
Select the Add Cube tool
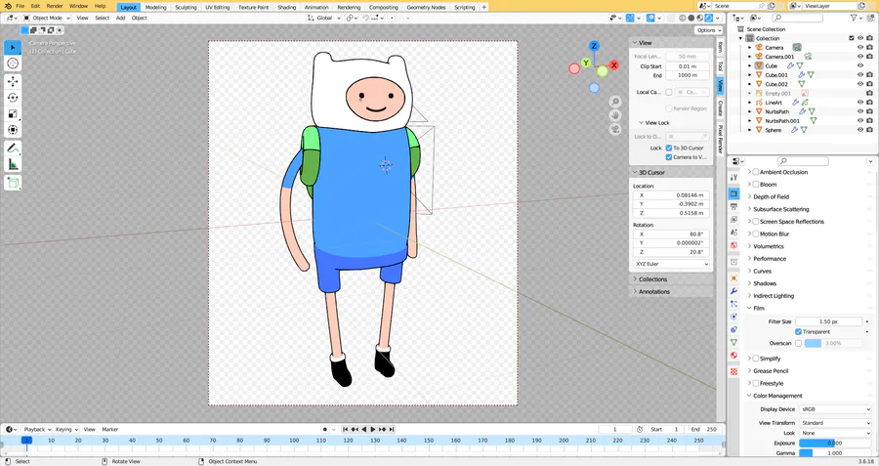point(13,183)
